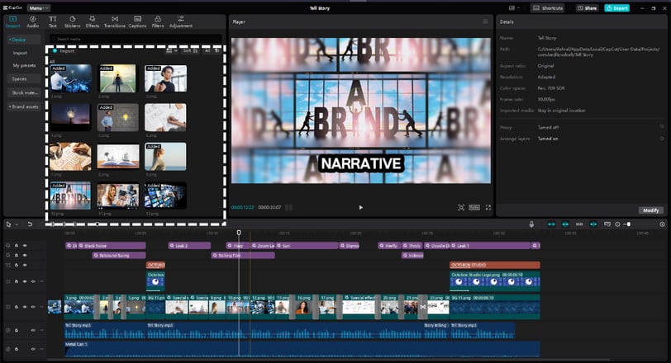Enter fullscreen player preview
Image resolution: width=671 pixels, height=363 pixels.
click(x=488, y=208)
